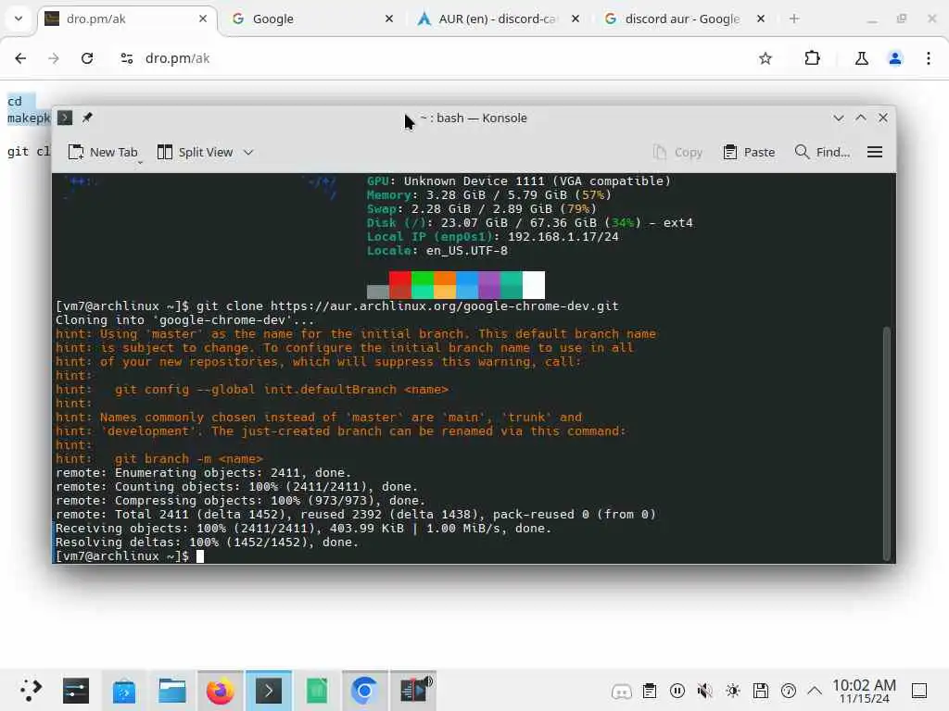
Task: Open the brightness tray applet
Action: pyautogui.click(x=733, y=691)
